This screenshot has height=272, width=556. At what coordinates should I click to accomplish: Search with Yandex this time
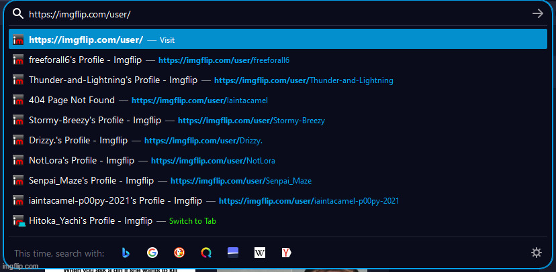[287, 253]
